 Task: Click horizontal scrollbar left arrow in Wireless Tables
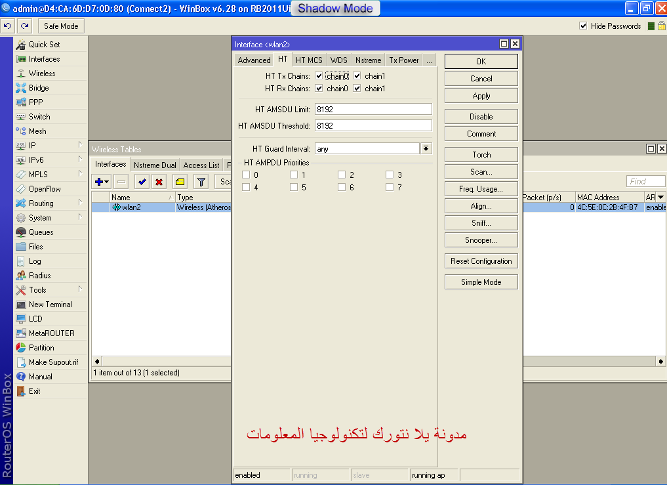tap(97, 362)
